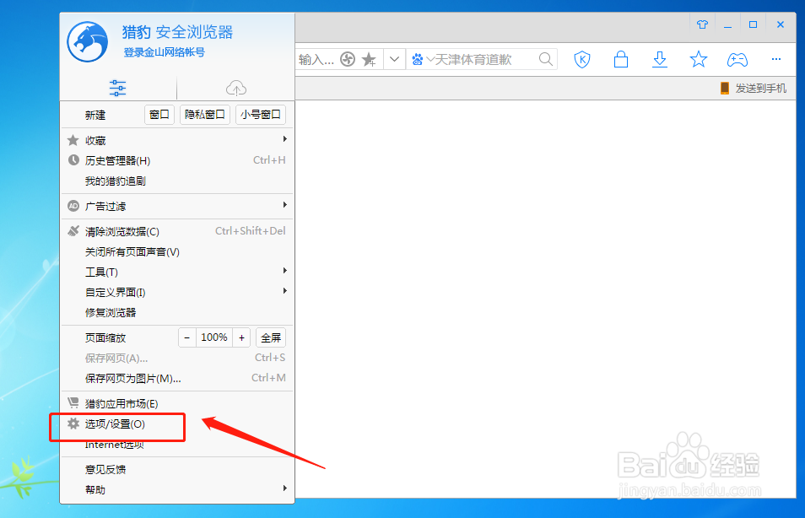Expand the 收藏 favorites submenu

tap(177, 140)
